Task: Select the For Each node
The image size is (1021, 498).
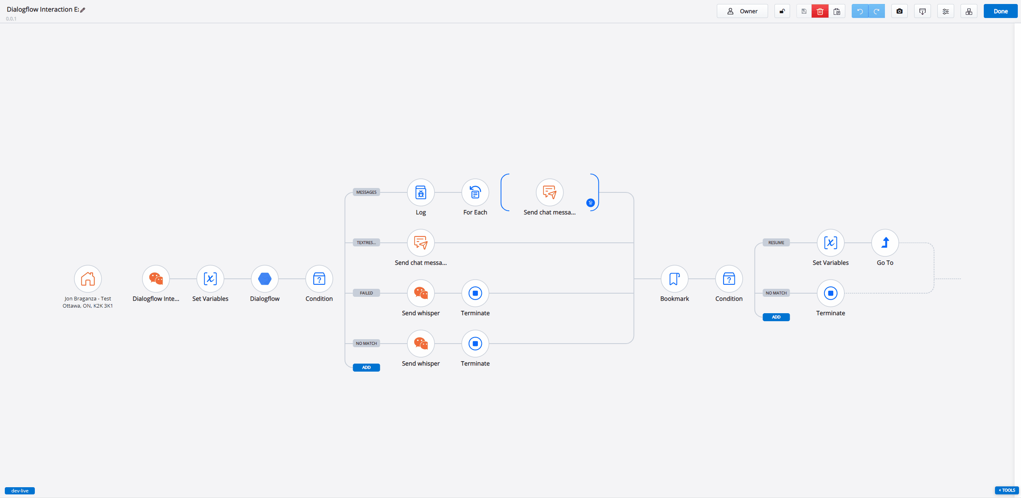Action: click(x=475, y=192)
